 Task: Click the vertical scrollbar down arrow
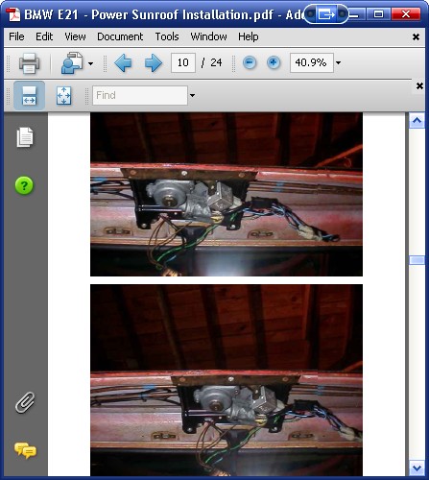pyautogui.click(x=417, y=468)
